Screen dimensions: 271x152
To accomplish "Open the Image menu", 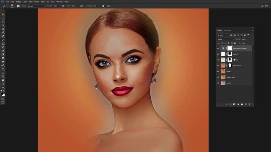I will (x=18, y=2).
